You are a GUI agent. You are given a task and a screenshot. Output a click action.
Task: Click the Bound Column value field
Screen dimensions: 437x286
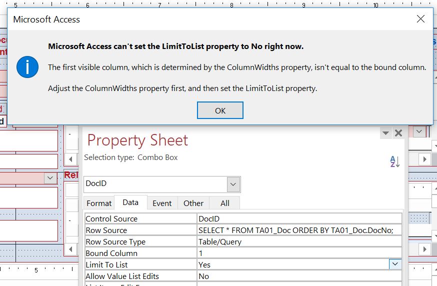pos(299,253)
